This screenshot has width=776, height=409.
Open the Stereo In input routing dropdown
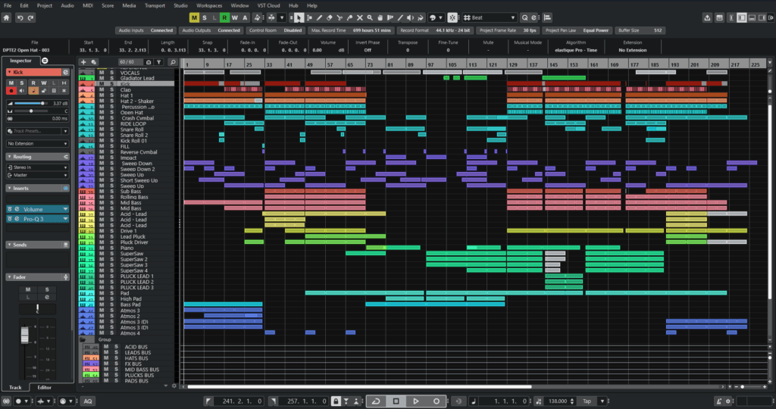(x=37, y=167)
